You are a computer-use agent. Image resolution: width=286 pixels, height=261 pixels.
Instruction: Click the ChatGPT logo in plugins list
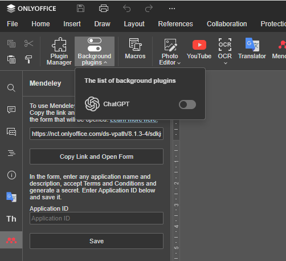[92, 104]
